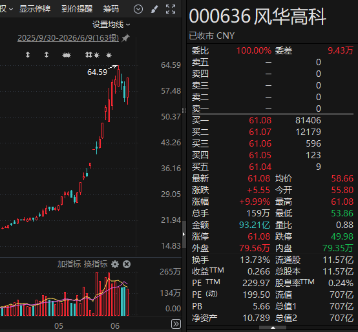Click the 买四 bid price 61.05
The image size is (358, 332).
[260, 155]
